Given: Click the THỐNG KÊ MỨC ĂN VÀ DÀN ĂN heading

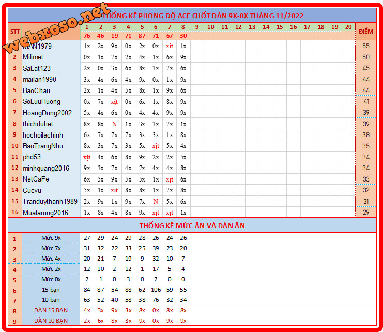Looking at the screenshot, I should pos(192,226).
